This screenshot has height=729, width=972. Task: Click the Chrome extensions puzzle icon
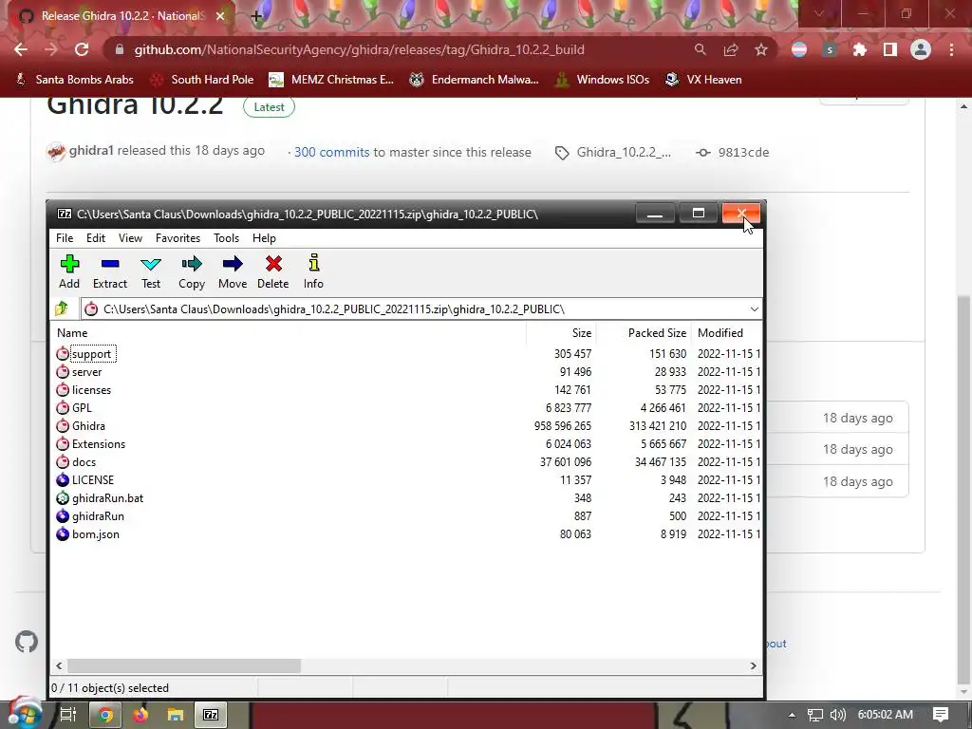click(860, 49)
